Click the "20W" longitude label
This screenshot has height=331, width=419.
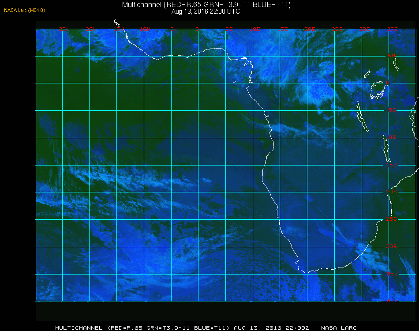point(91,29)
